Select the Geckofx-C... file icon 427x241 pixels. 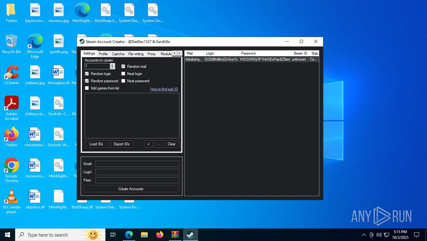(x=59, y=106)
